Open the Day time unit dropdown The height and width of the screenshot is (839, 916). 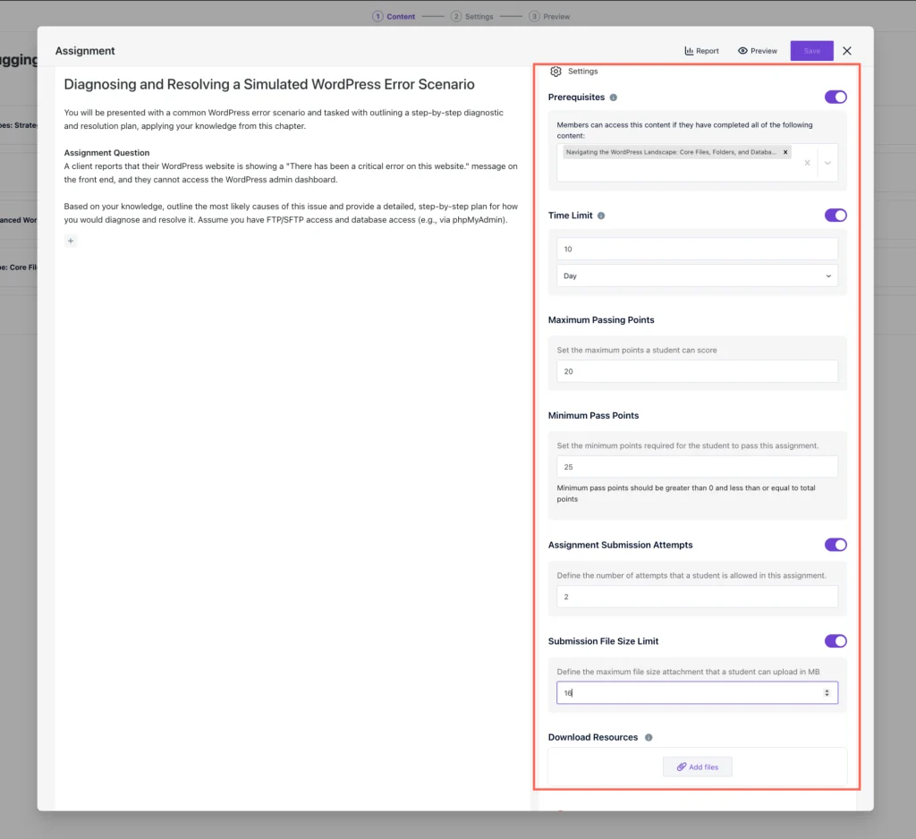[x=697, y=275]
